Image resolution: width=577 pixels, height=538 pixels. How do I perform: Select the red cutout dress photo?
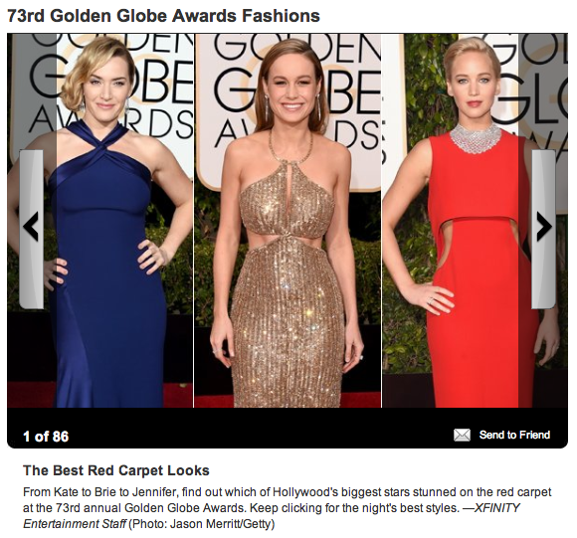click(x=475, y=221)
